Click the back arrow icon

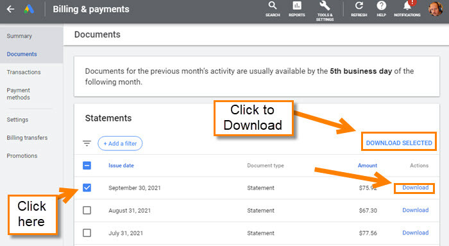(x=11, y=9)
